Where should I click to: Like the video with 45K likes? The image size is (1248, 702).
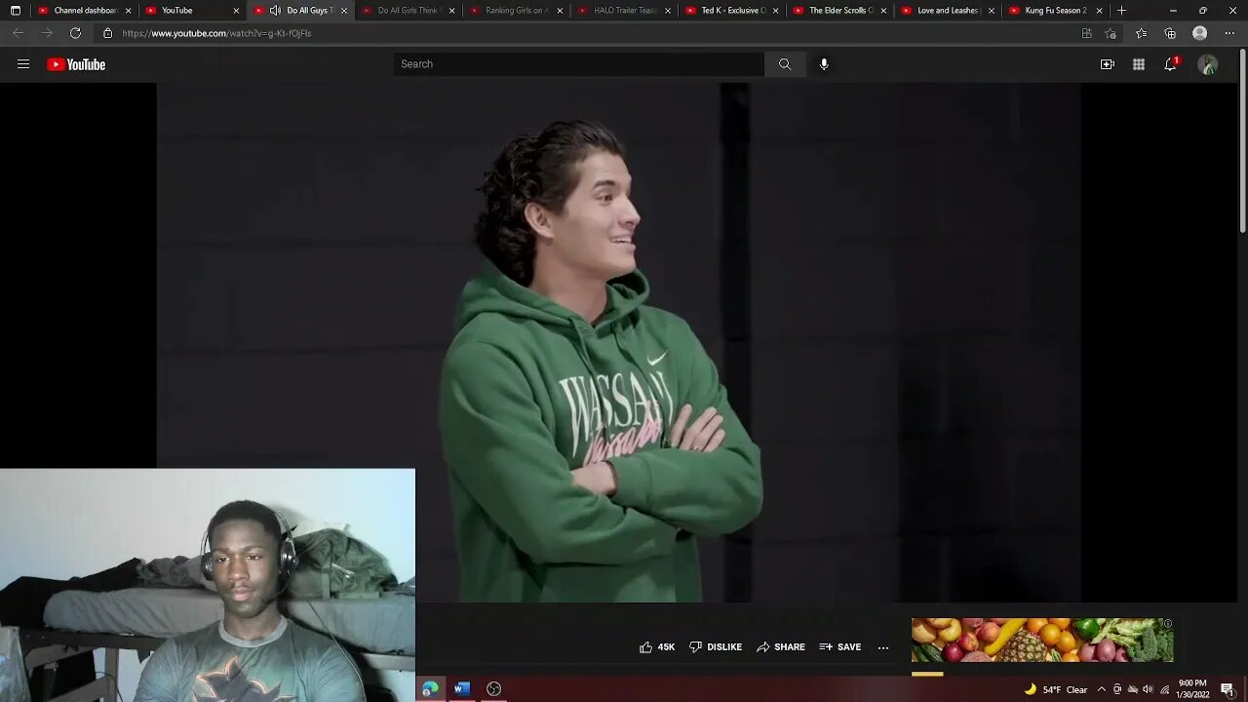coord(657,646)
